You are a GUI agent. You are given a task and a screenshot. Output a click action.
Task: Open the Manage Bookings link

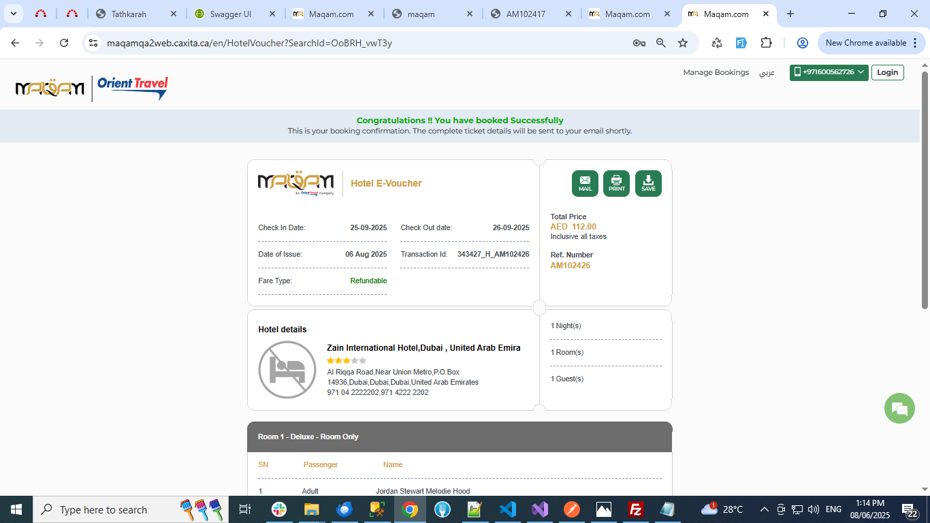point(716,72)
